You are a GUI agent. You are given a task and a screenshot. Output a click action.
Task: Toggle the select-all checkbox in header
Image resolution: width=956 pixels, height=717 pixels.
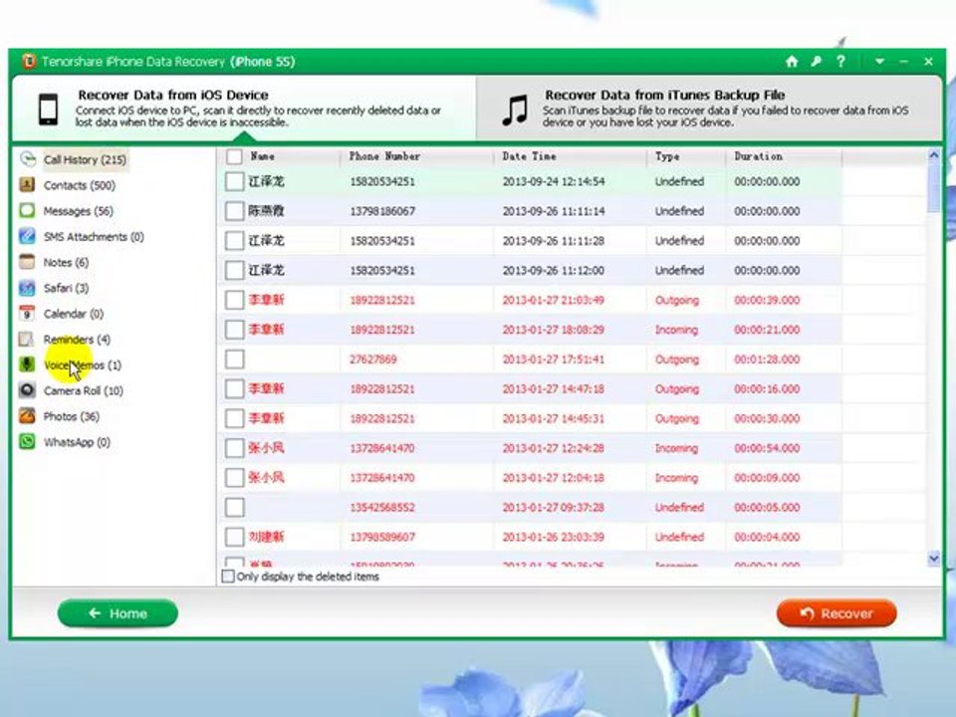234,156
